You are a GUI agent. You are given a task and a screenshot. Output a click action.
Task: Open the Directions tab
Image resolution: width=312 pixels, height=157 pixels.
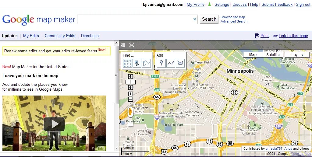point(90,36)
